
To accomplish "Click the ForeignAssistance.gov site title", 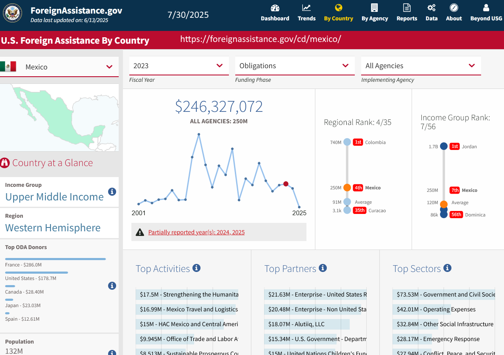I will pyautogui.click(x=76, y=11).
